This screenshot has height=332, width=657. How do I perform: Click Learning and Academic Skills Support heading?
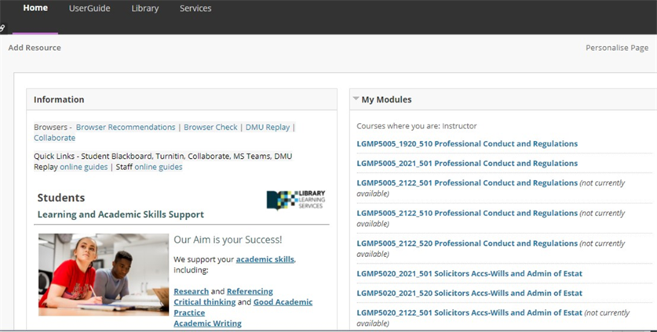[x=121, y=215]
